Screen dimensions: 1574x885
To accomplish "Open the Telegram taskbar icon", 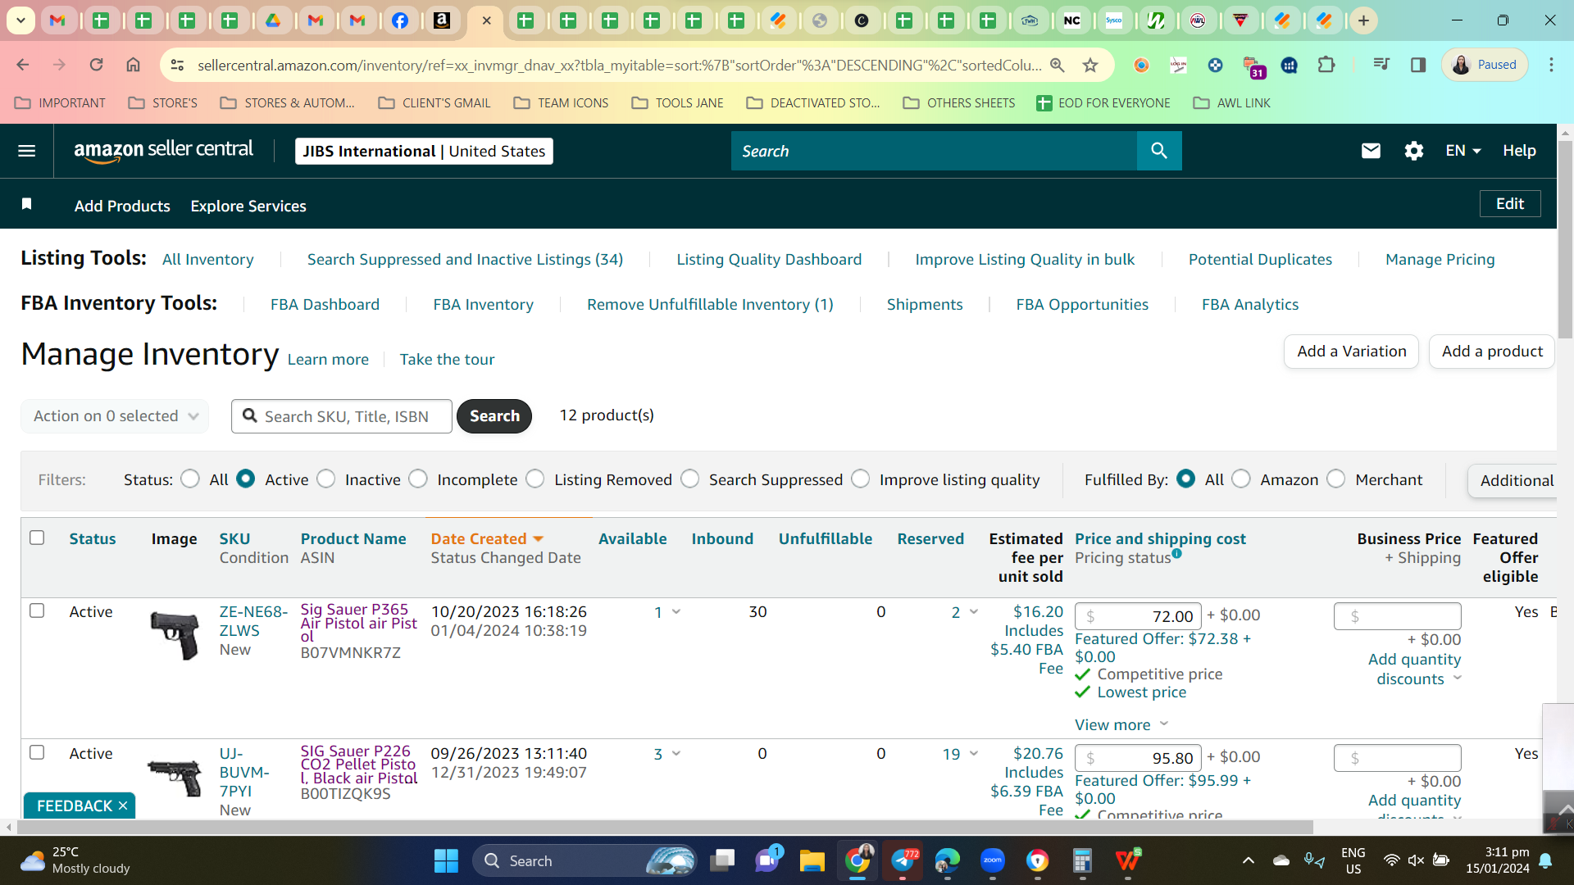I will click(903, 860).
